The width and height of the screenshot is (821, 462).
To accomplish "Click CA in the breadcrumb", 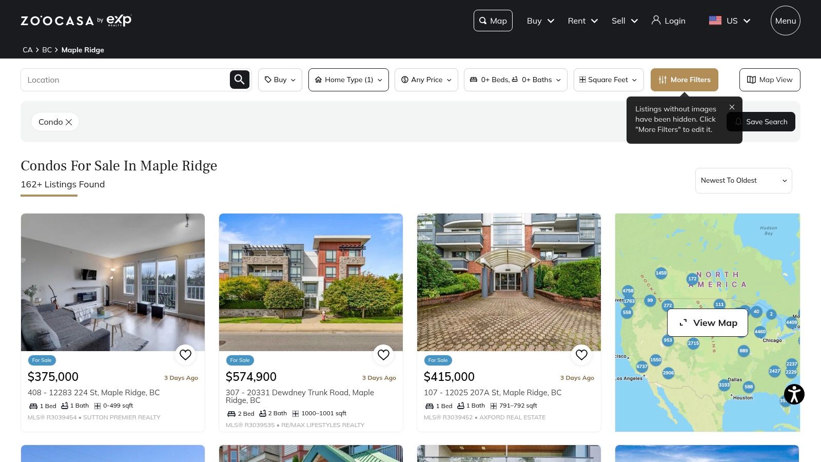I will point(27,50).
